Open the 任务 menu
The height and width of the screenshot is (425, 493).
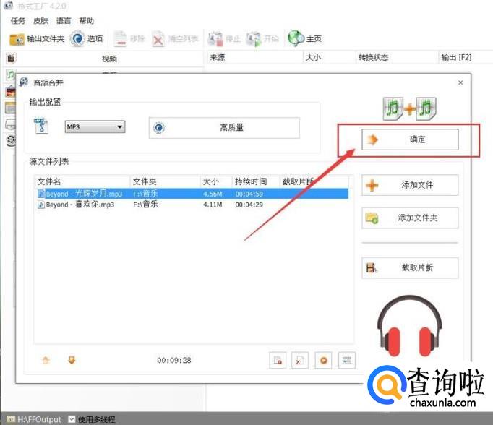pyautogui.click(x=17, y=21)
